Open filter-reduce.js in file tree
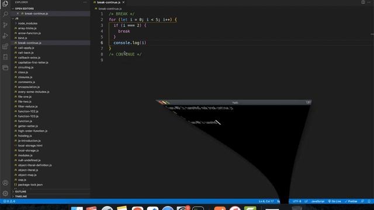This screenshot has width=374, height=210. (x=27, y=106)
